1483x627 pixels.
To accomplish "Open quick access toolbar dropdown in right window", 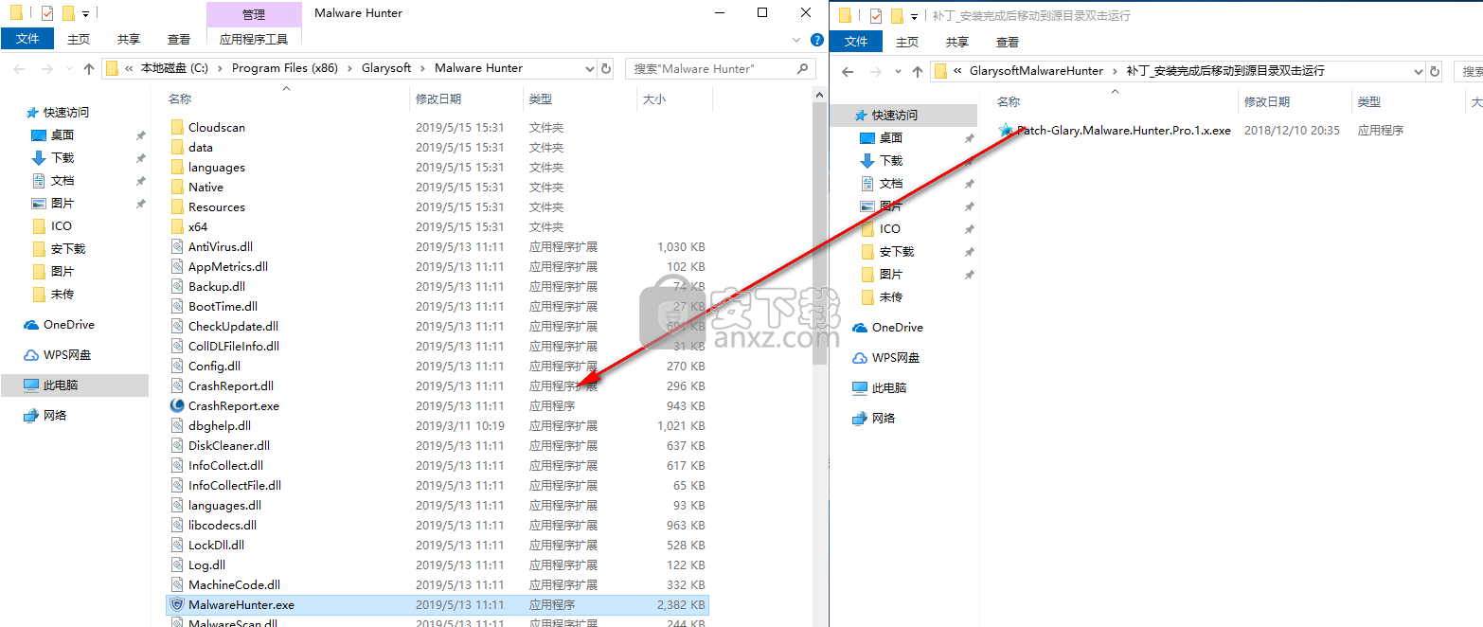I will 914,16.
